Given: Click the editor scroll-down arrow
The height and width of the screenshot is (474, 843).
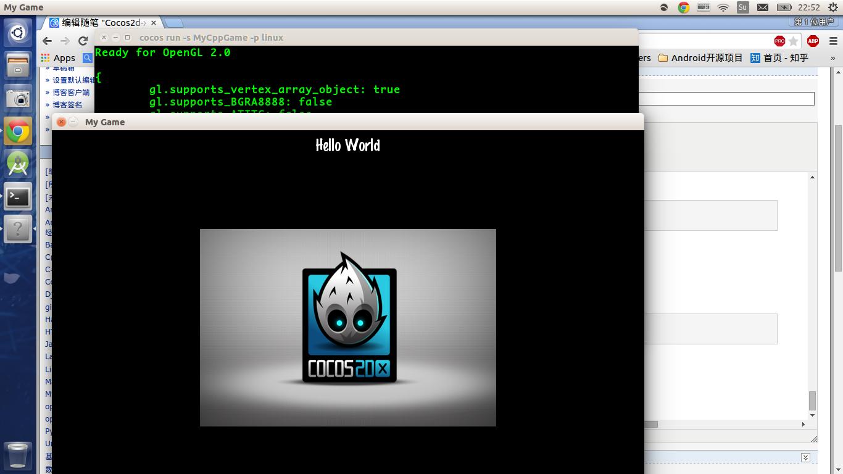Looking at the screenshot, I should [812, 415].
